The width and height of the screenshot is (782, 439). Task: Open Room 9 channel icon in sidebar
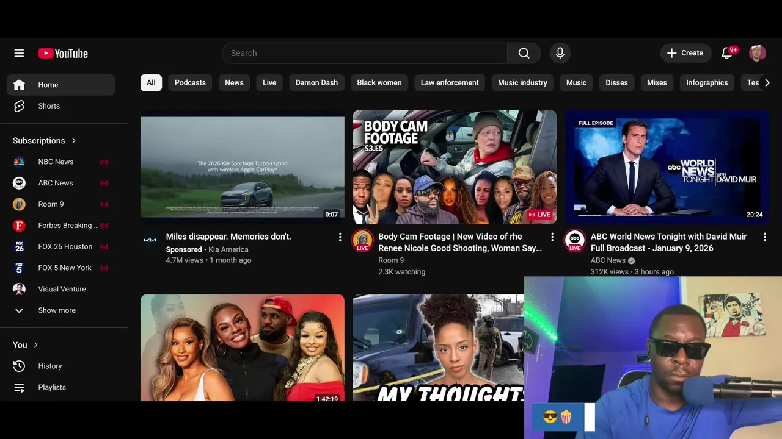(x=19, y=204)
